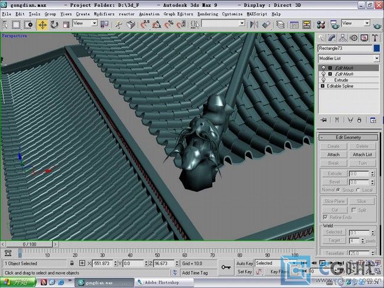Toggle the 2.5D Snaps tool

tap(145, 24)
